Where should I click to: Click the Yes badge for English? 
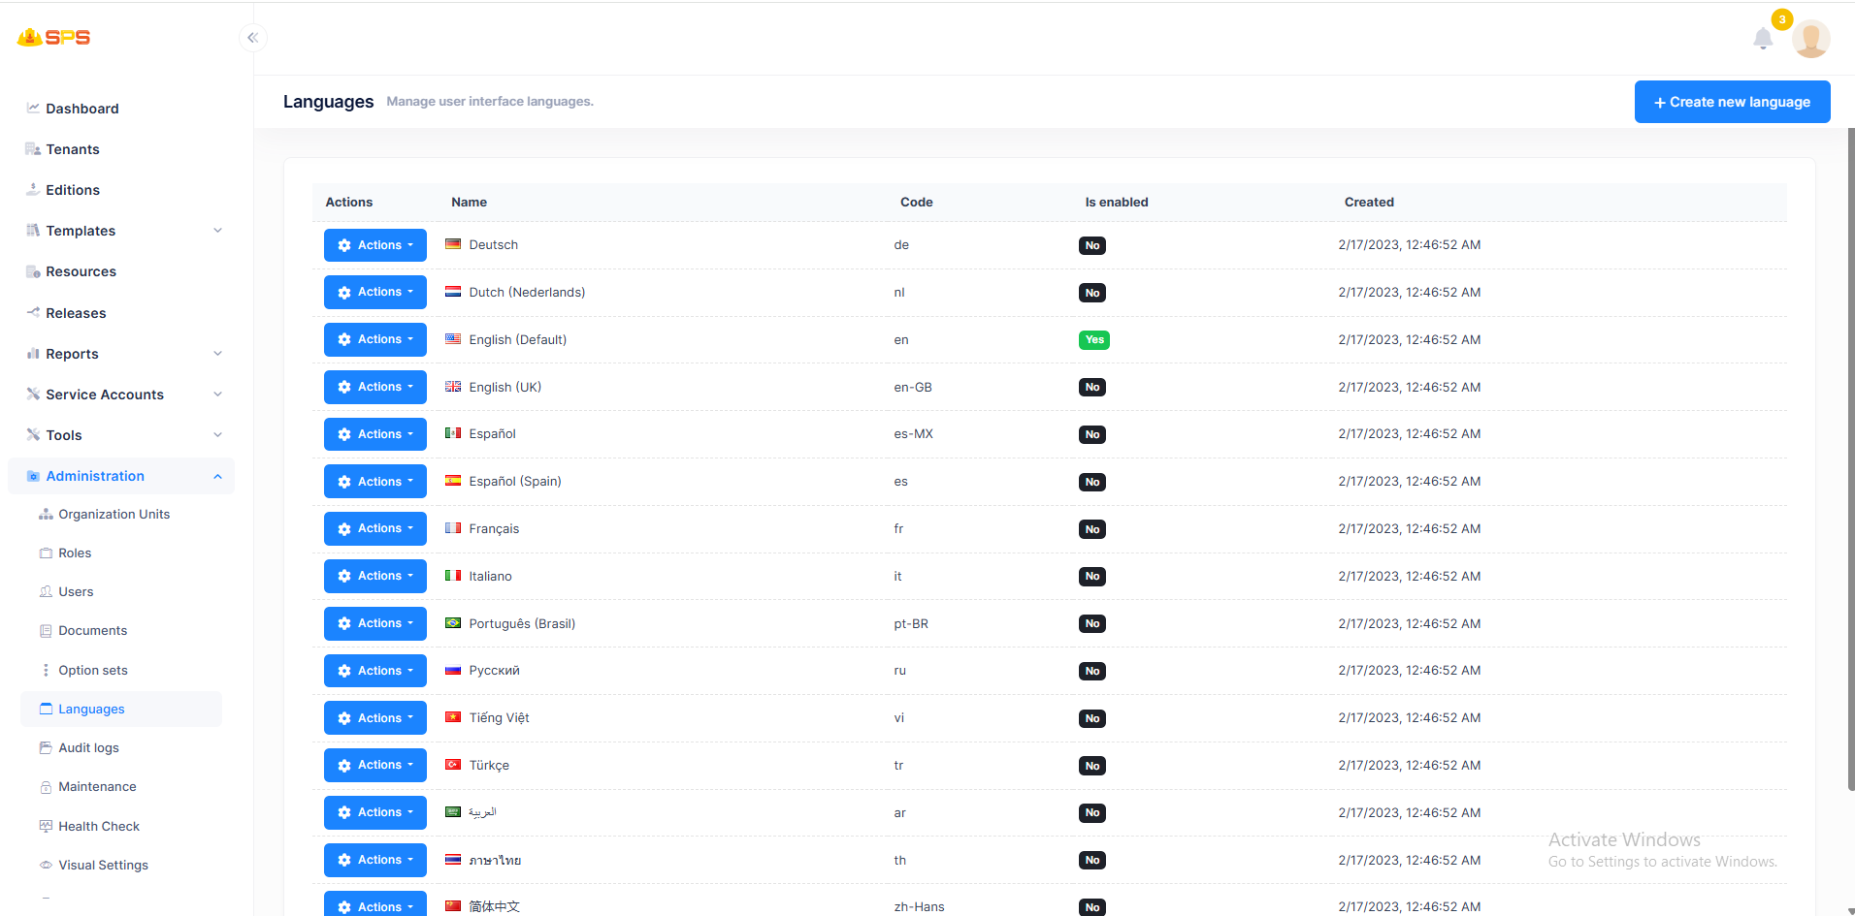(1093, 340)
